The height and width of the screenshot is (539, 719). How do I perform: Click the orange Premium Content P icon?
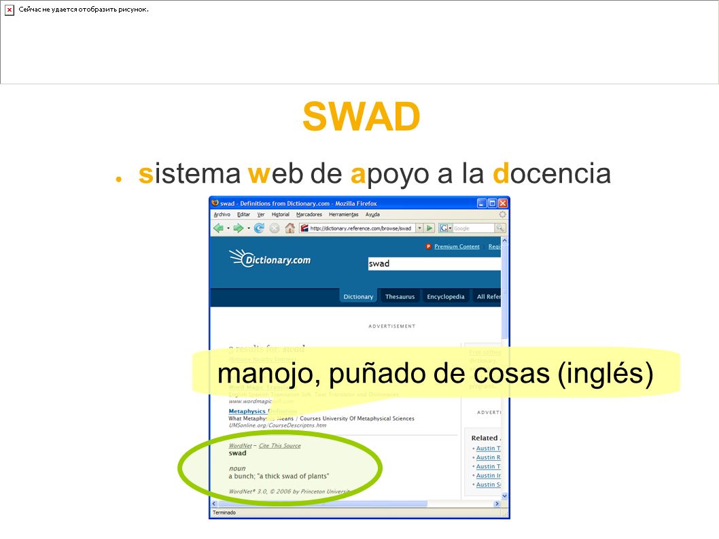(428, 246)
